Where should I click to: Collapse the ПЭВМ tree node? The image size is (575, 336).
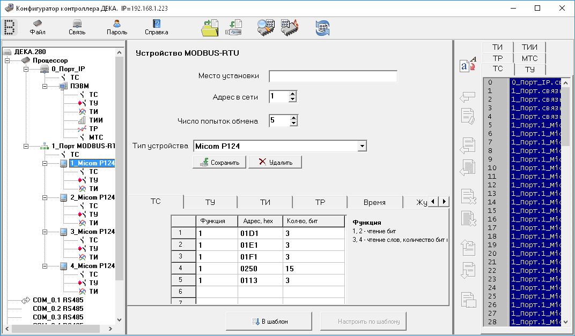[46, 86]
